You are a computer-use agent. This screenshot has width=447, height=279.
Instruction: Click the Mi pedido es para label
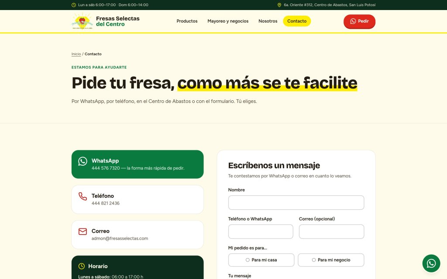248,248
